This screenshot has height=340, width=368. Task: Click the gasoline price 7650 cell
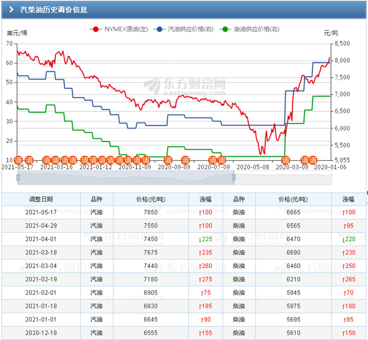[151, 212]
